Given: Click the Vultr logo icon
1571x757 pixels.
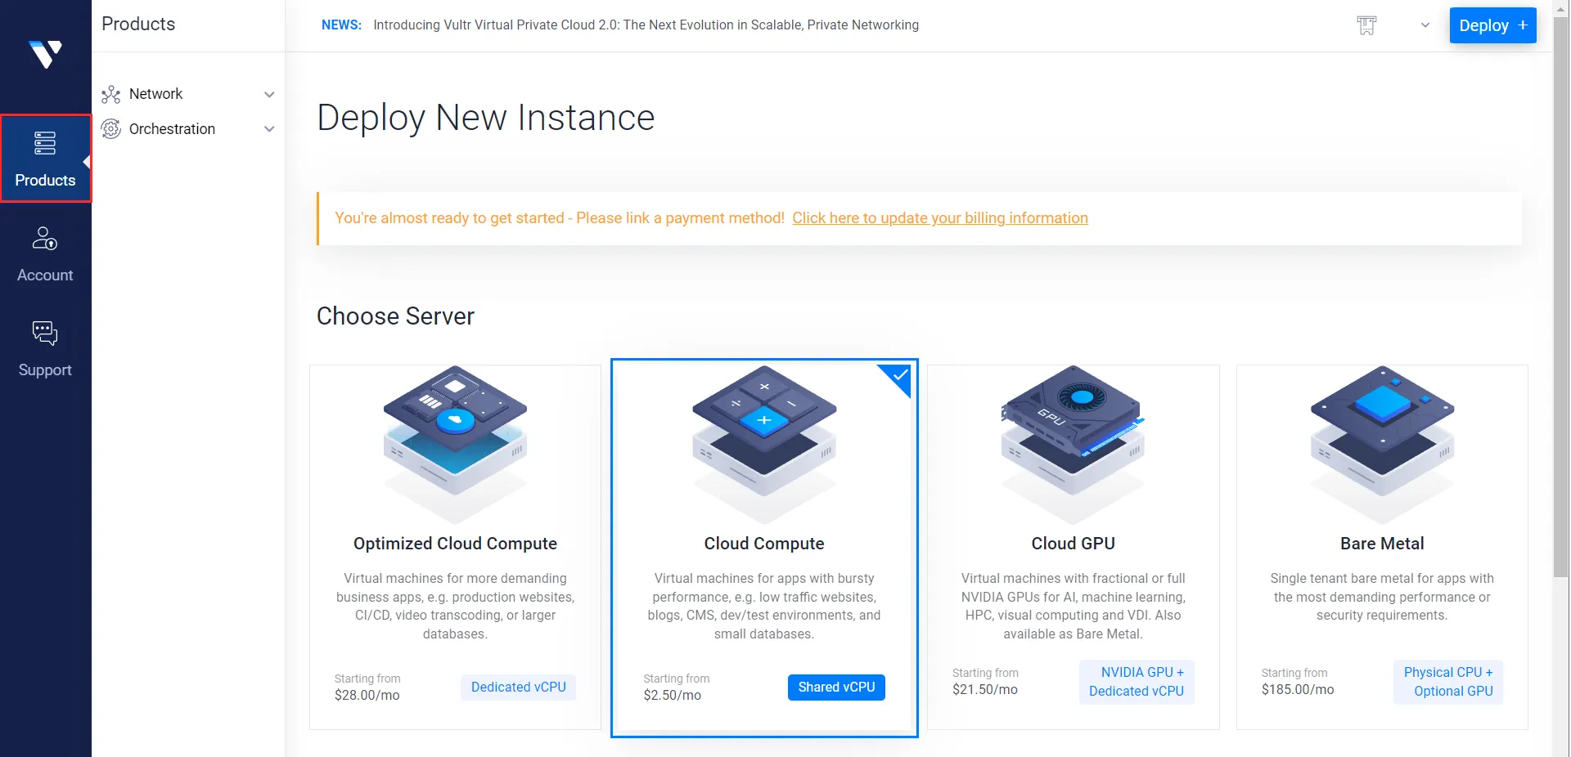Looking at the screenshot, I should tap(46, 54).
